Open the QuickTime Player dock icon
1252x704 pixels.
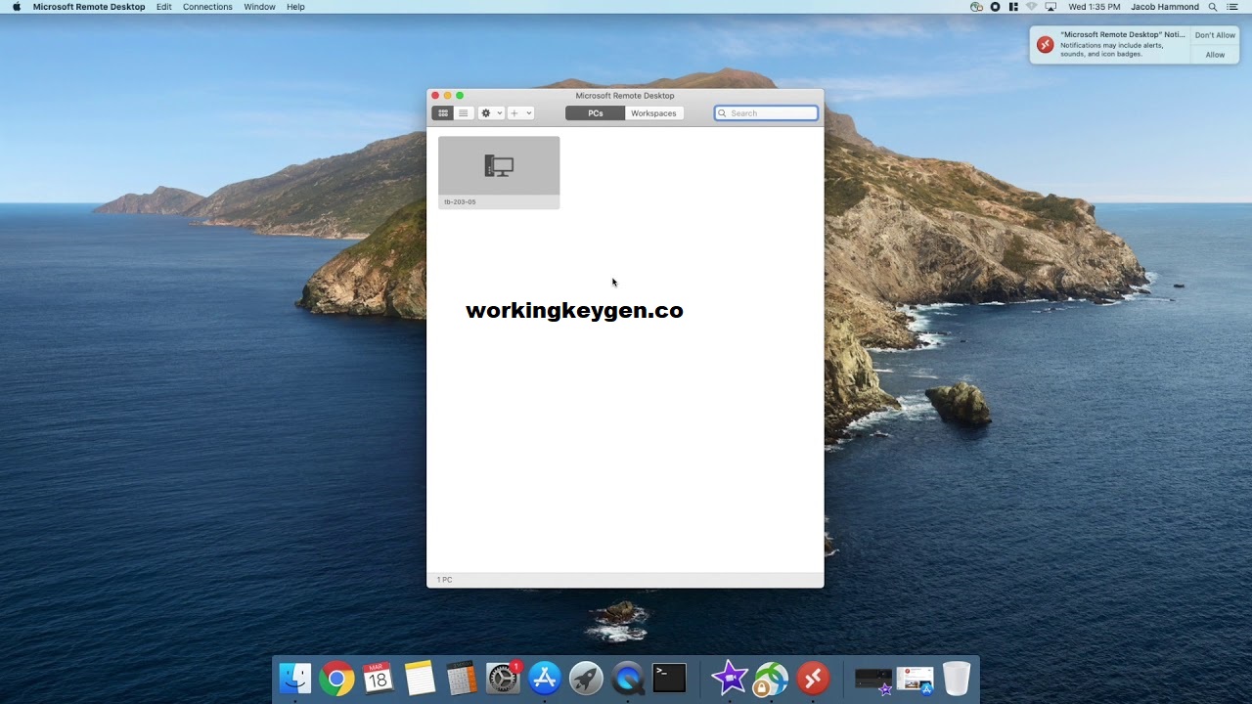627,677
